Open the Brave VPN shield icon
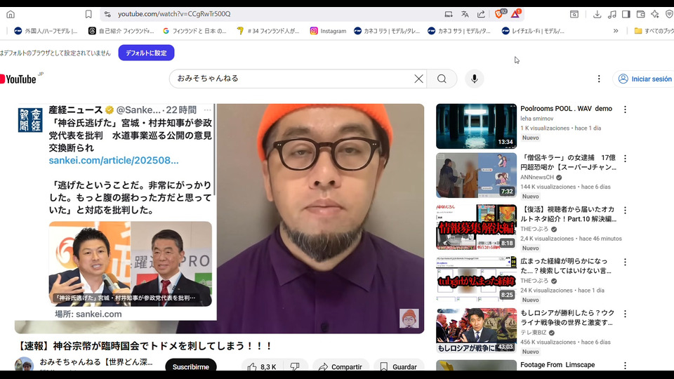Image resolution: width=674 pixels, height=379 pixels. coord(669,14)
